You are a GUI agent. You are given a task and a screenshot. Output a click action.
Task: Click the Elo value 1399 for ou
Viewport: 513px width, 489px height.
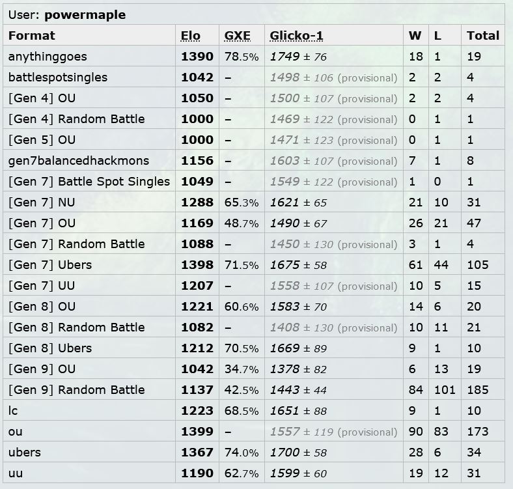coord(197,432)
